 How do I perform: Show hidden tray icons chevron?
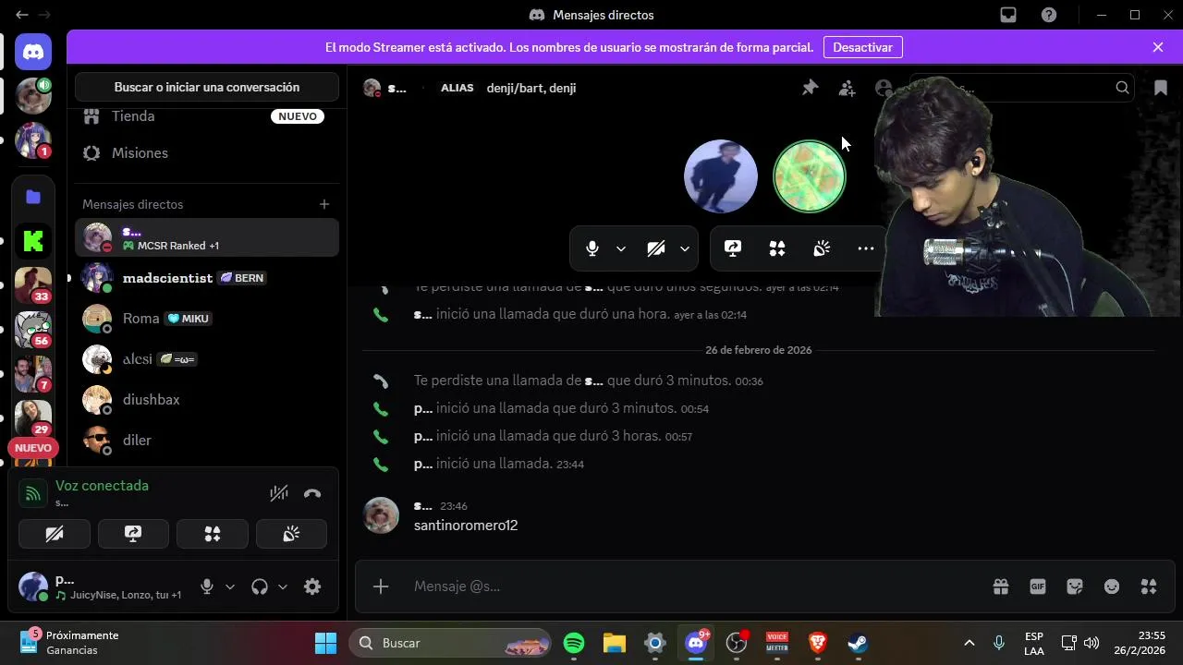(969, 643)
